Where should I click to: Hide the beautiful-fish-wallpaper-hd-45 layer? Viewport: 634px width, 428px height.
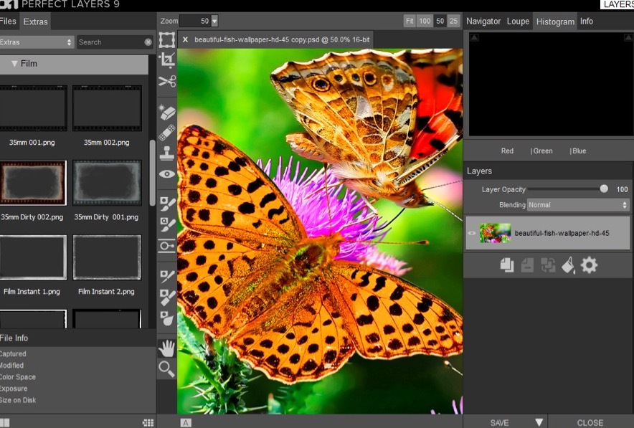[472, 233]
